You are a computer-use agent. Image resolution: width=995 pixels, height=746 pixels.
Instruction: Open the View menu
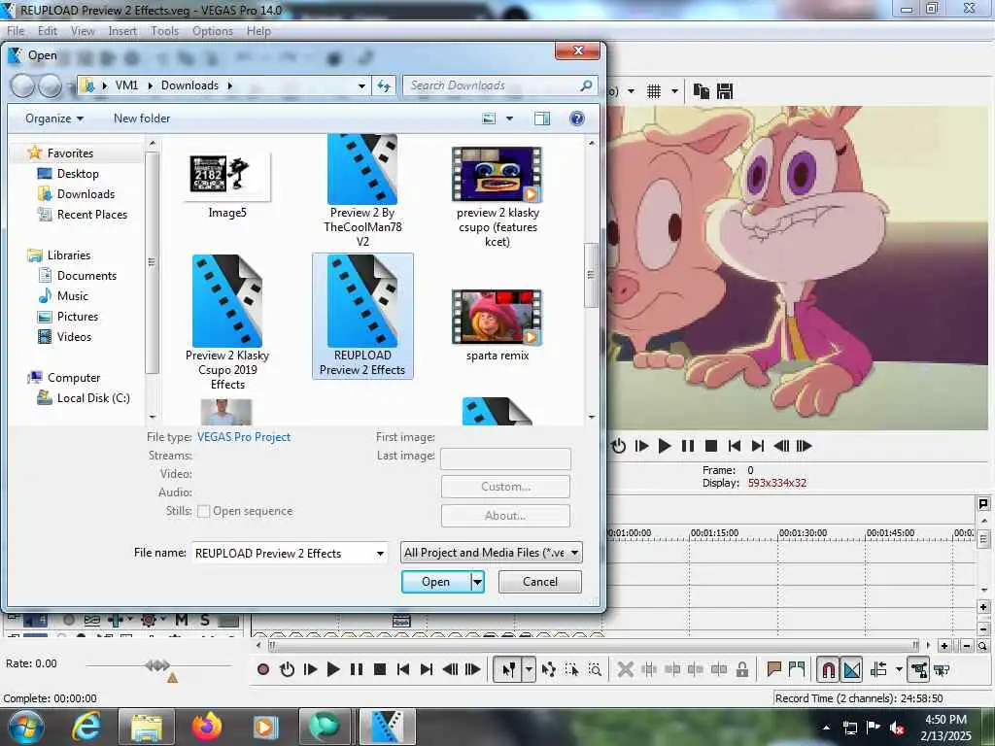(x=83, y=31)
